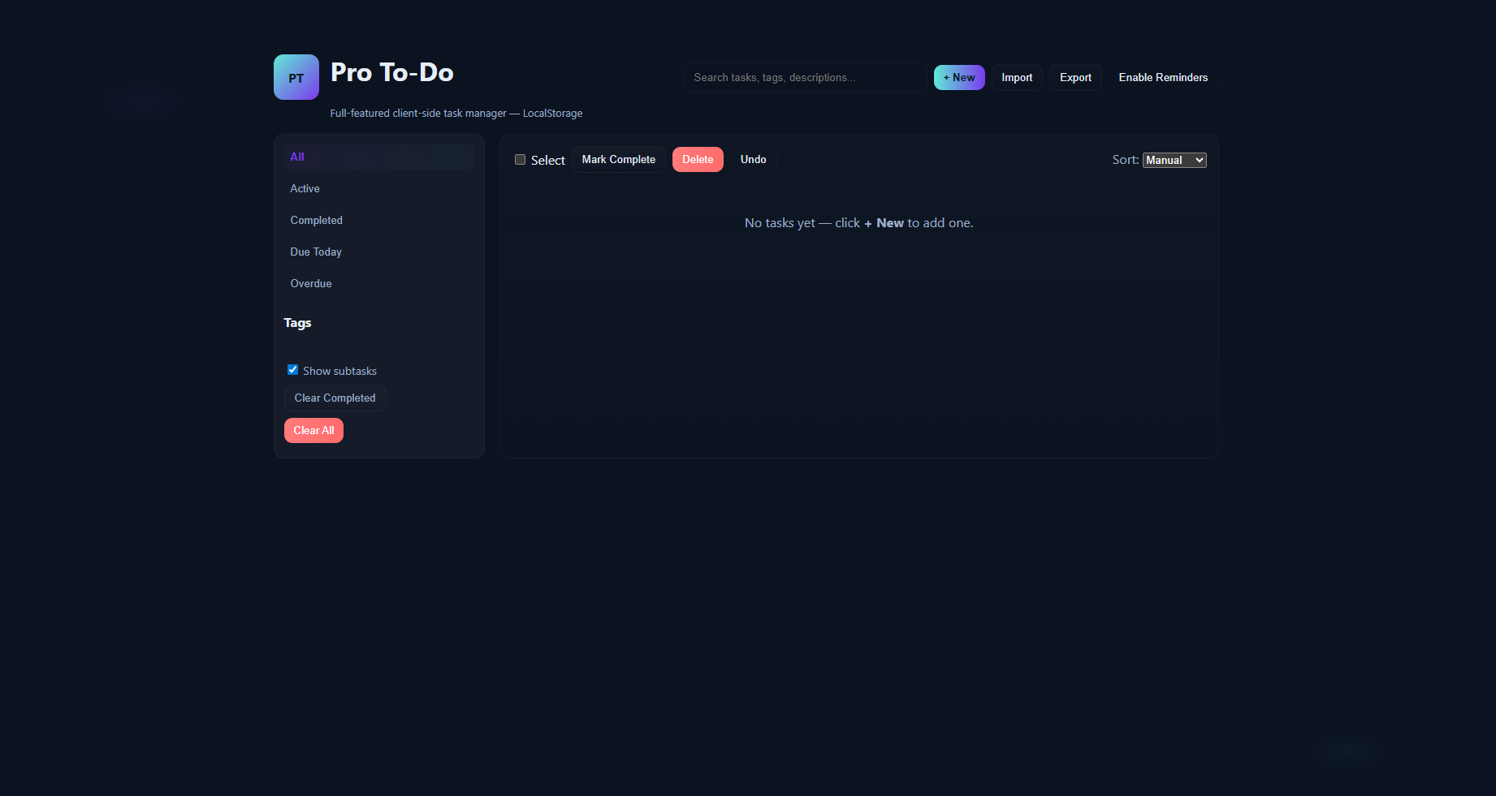Enable Reminders for tasks
The height and width of the screenshot is (796, 1496).
pos(1163,77)
